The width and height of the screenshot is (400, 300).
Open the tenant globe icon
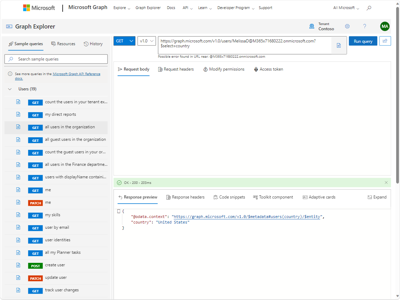[x=312, y=26]
